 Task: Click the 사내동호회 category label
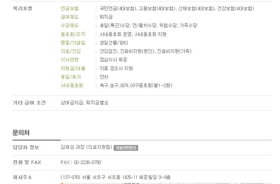coord(72,86)
